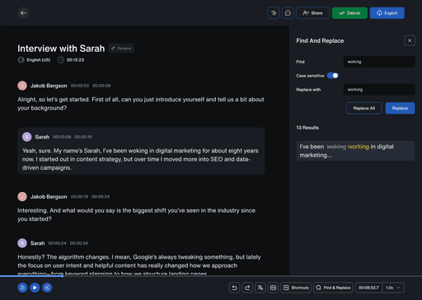Toggle the Case sensitive switch
The height and width of the screenshot is (300, 422).
pyautogui.click(x=332, y=76)
